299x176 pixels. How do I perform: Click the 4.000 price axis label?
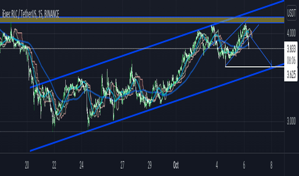(291, 33)
